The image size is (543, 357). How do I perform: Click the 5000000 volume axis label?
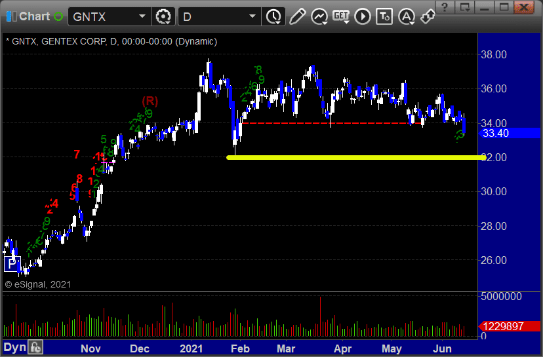pyautogui.click(x=501, y=296)
